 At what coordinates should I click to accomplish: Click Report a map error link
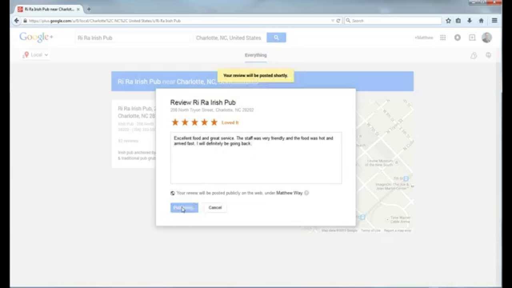(398, 230)
